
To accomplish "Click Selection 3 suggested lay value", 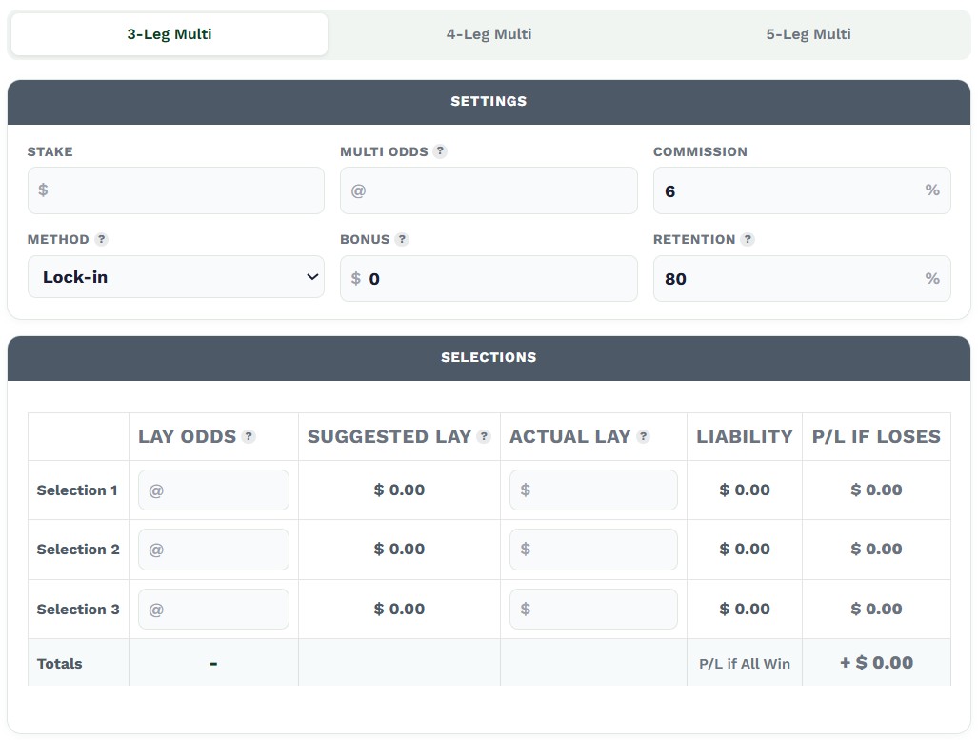I will [x=399, y=609].
